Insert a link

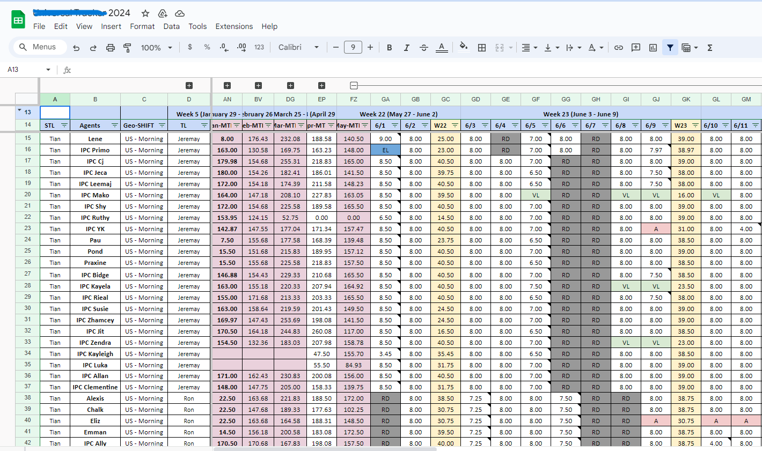pyautogui.click(x=619, y=48)
